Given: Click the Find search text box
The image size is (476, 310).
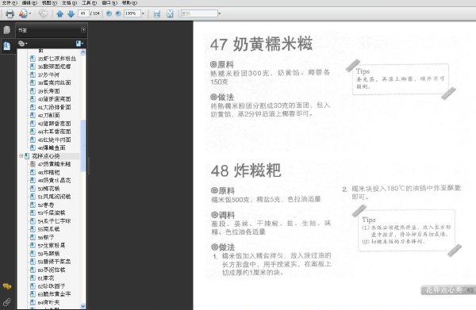Looking at the screenshot, I should click(199, 13).
